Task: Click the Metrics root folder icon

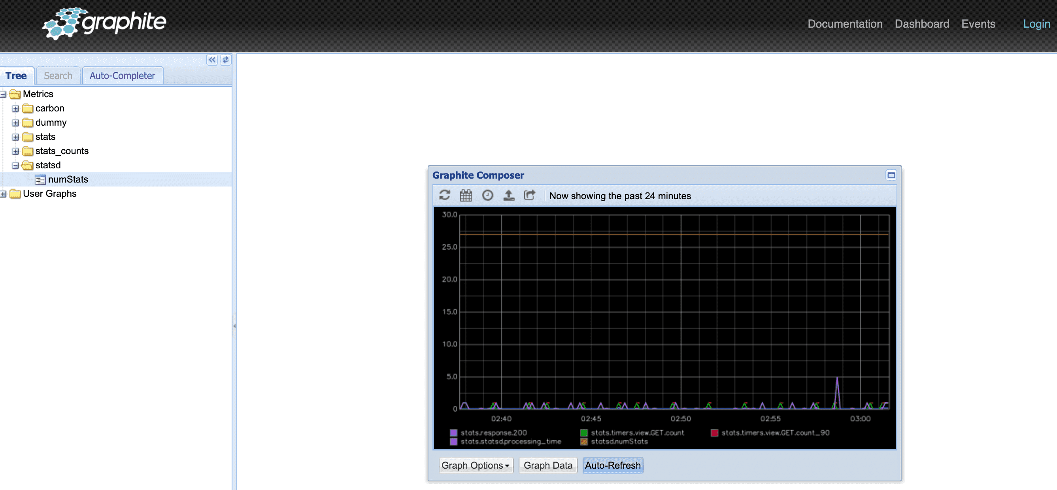Action: pos(15,94)
